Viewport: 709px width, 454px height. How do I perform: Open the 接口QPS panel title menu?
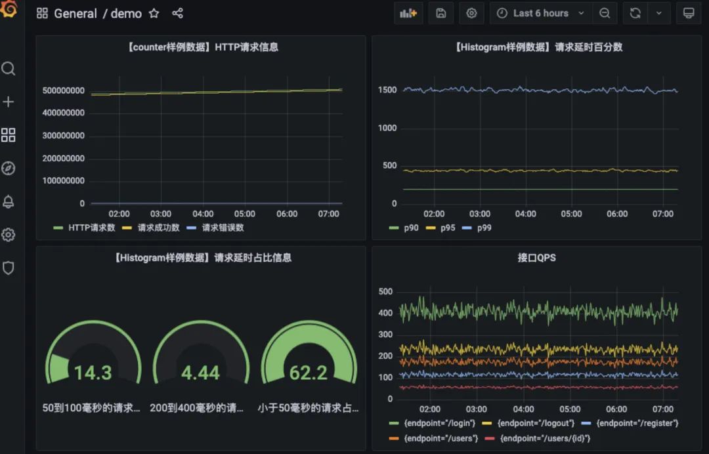[x=537, y=258]
